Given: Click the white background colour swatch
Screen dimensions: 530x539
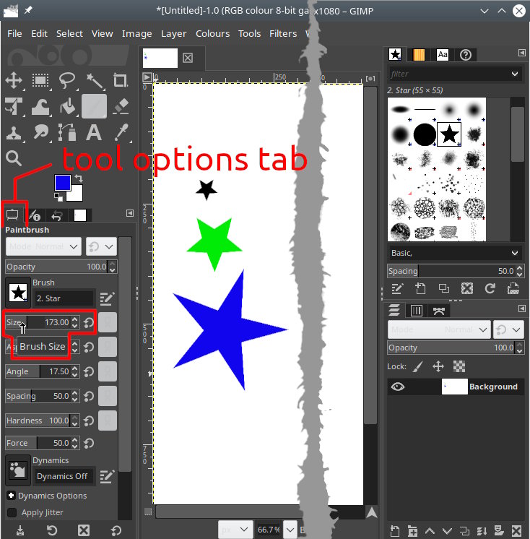Looking at the screenshot, I should tap(76, 194).
